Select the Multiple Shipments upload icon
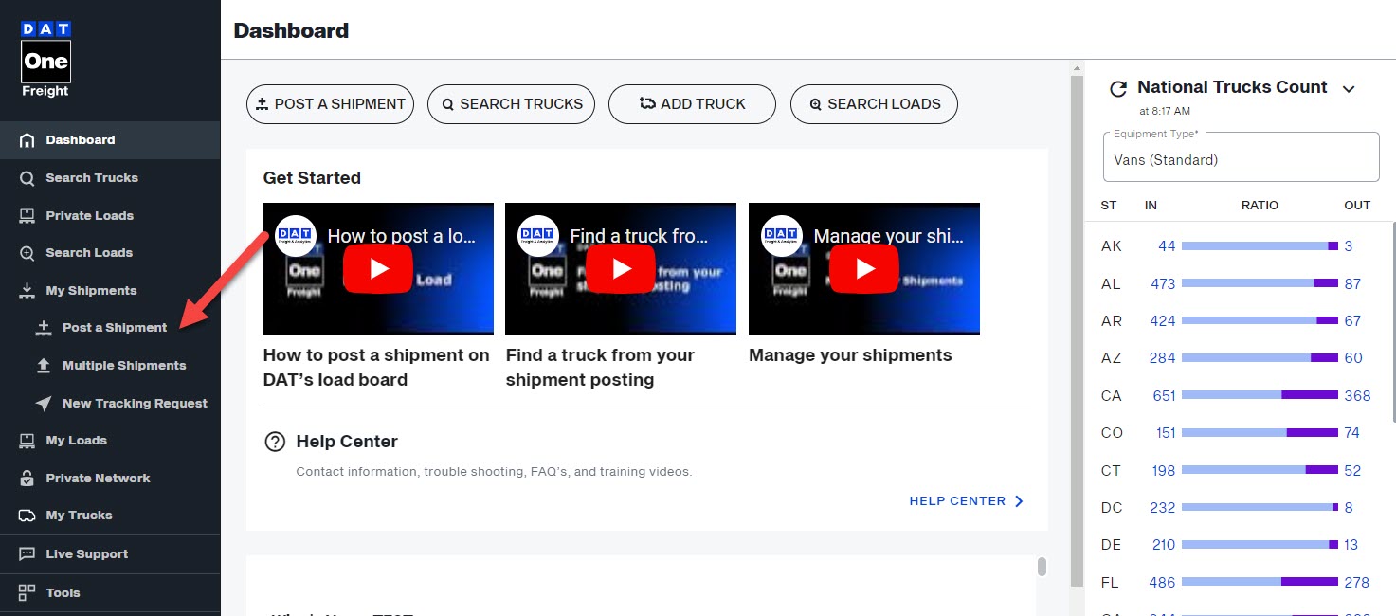 tap(42, 365)
